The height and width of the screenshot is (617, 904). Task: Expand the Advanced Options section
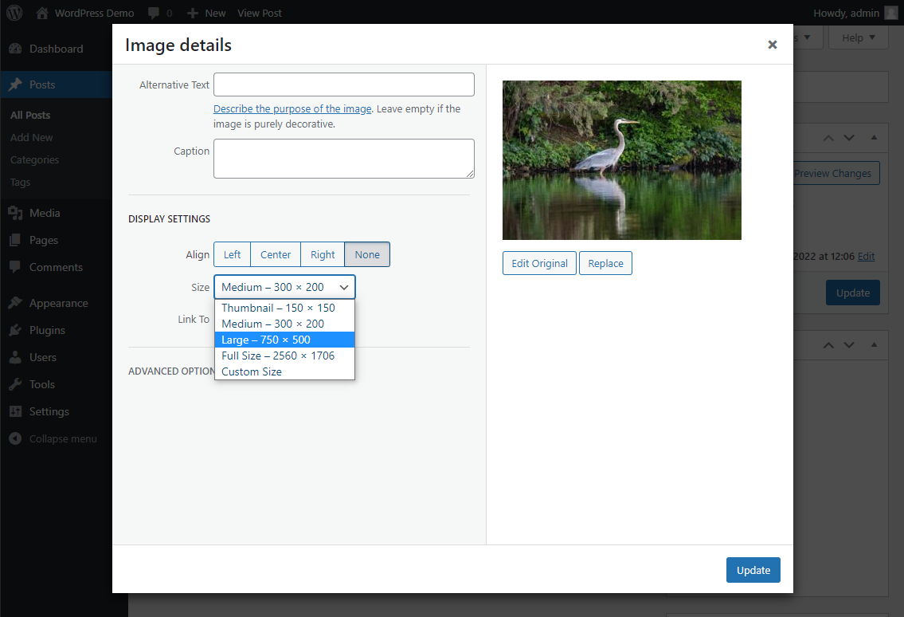[170, 371]
